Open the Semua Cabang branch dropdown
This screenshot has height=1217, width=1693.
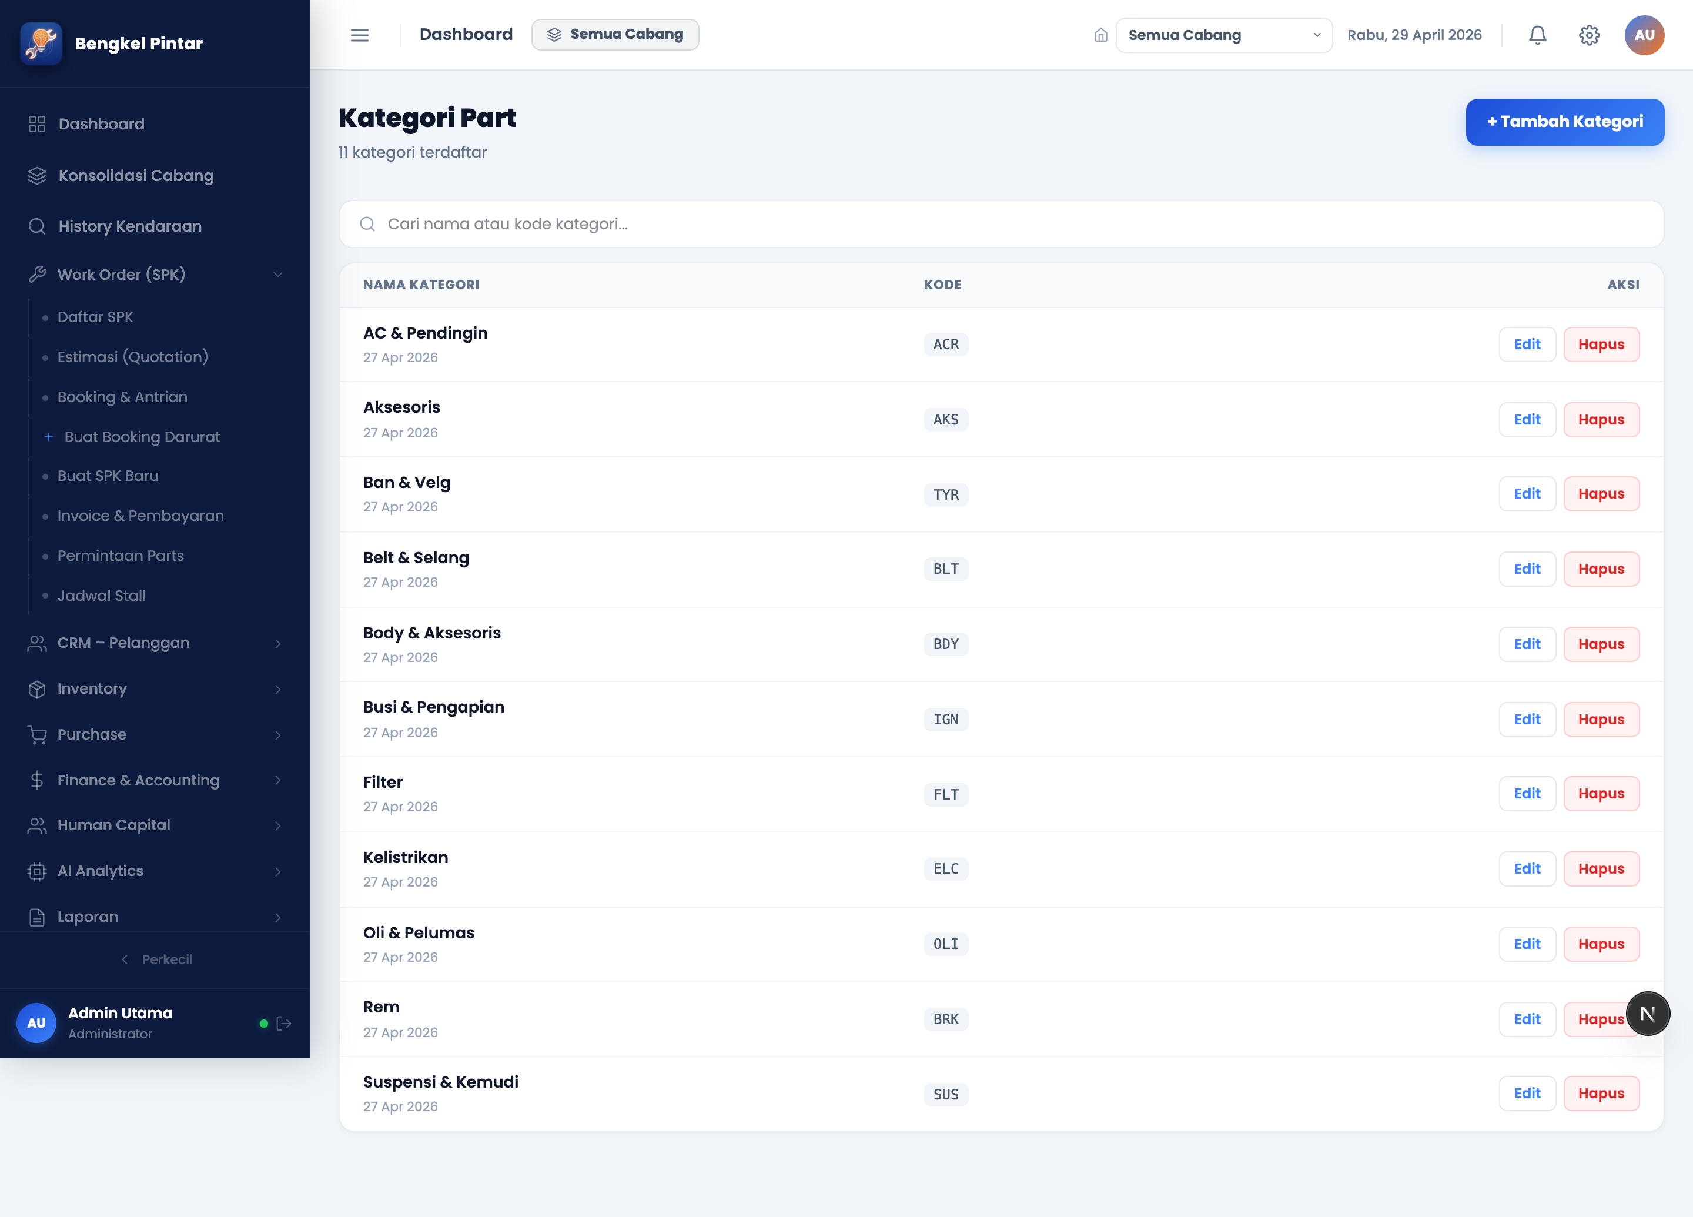[1223, 35]
